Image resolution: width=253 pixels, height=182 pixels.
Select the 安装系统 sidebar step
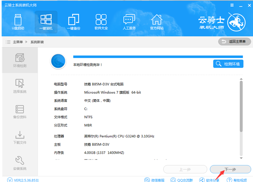[20, 163]
